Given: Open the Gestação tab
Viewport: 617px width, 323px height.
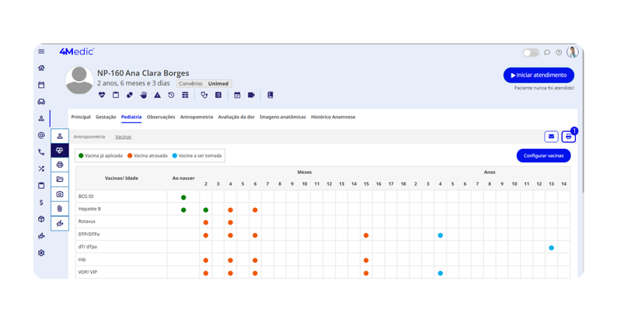Looking at the screenshot, I should pos(106,117).
